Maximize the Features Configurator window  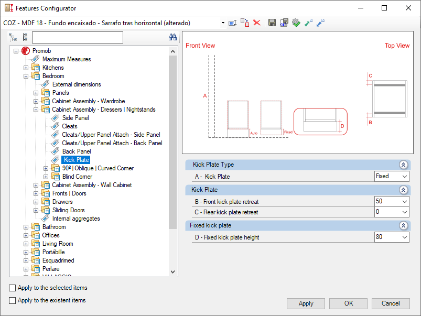coord(384,8)
